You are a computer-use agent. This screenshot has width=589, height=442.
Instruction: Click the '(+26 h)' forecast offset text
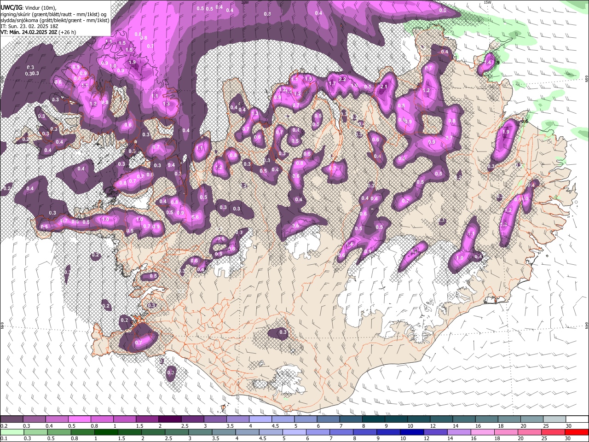(67, 32)
